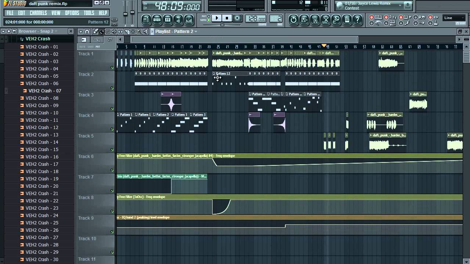The width and height of the screenshot is (470, 264).
Task: Expand the news panel dropdown arrow
Action: 400,5
